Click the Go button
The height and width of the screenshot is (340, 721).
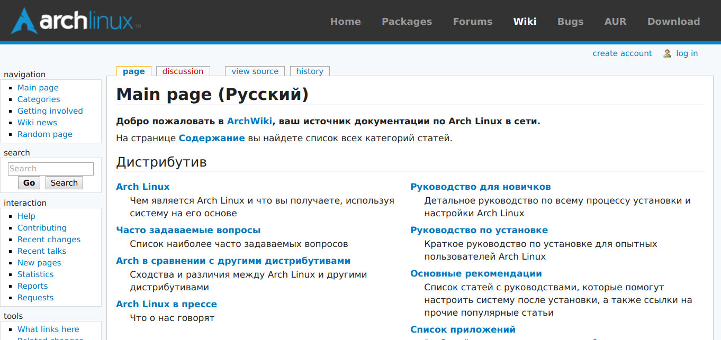pyautogui.click(x=29, y=183)
